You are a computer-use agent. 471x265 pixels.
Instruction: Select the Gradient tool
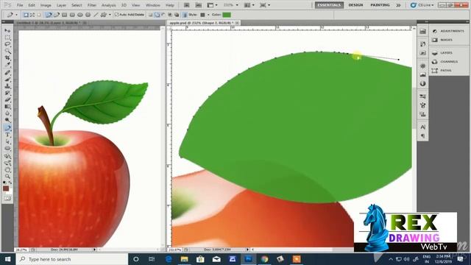[7, 106]
